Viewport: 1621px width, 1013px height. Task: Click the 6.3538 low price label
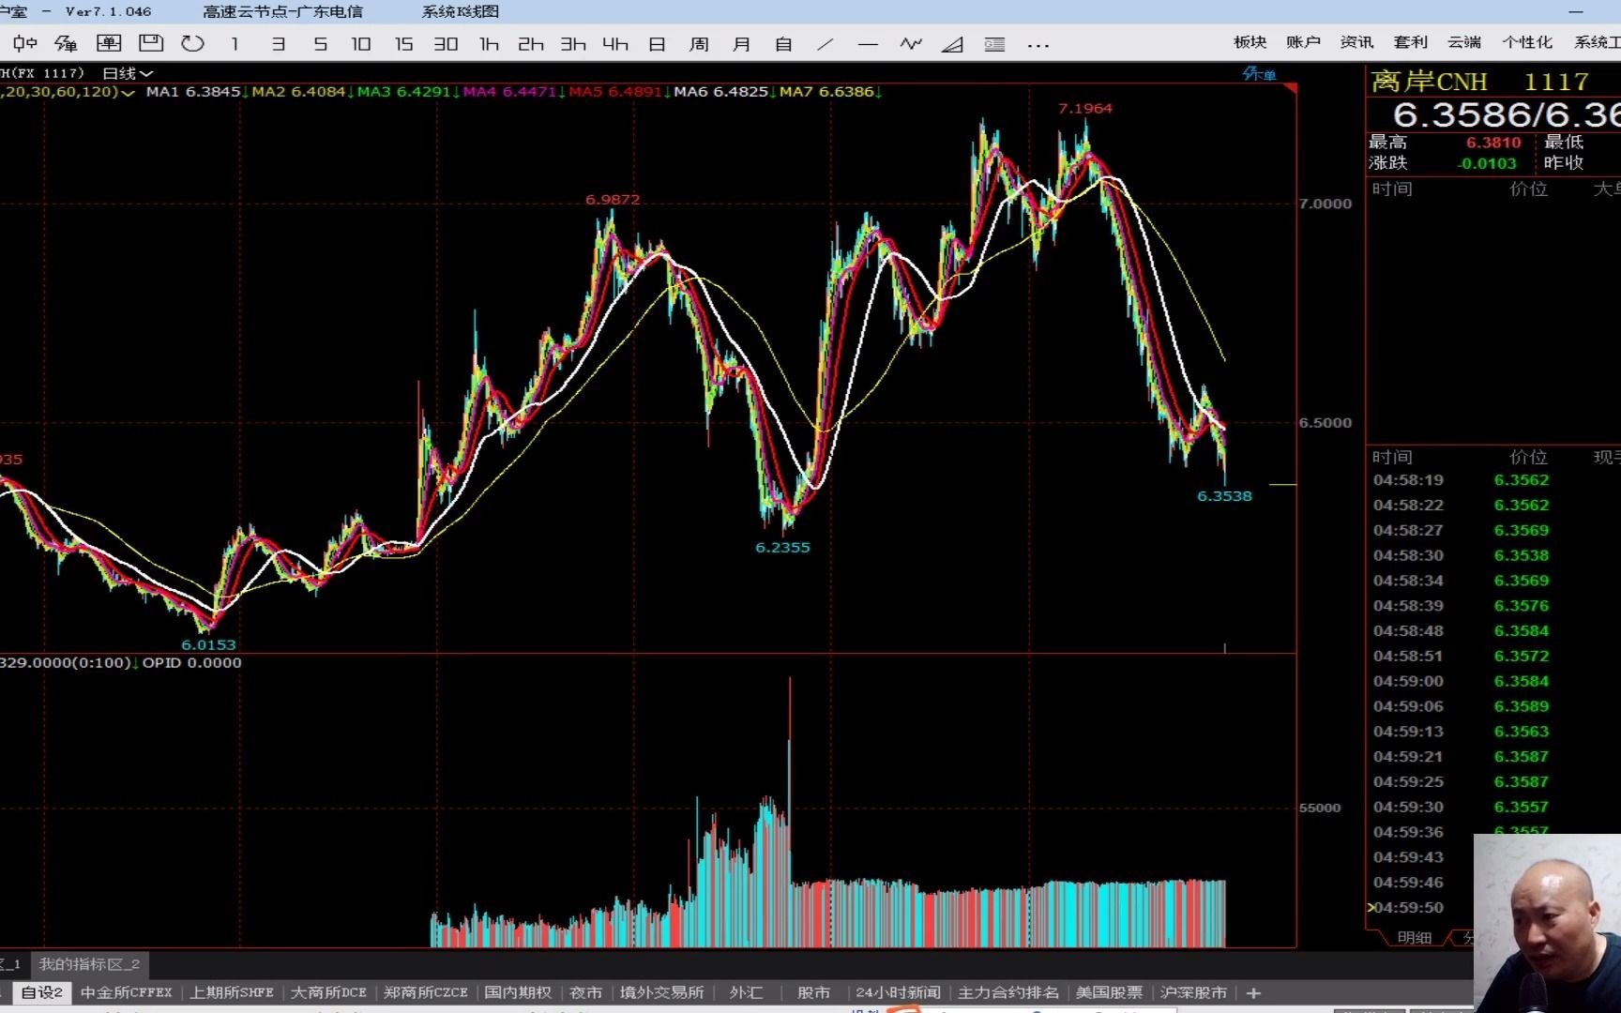point(1224,496)
